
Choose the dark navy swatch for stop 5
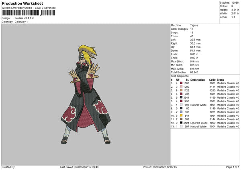[x=181, y=97]
